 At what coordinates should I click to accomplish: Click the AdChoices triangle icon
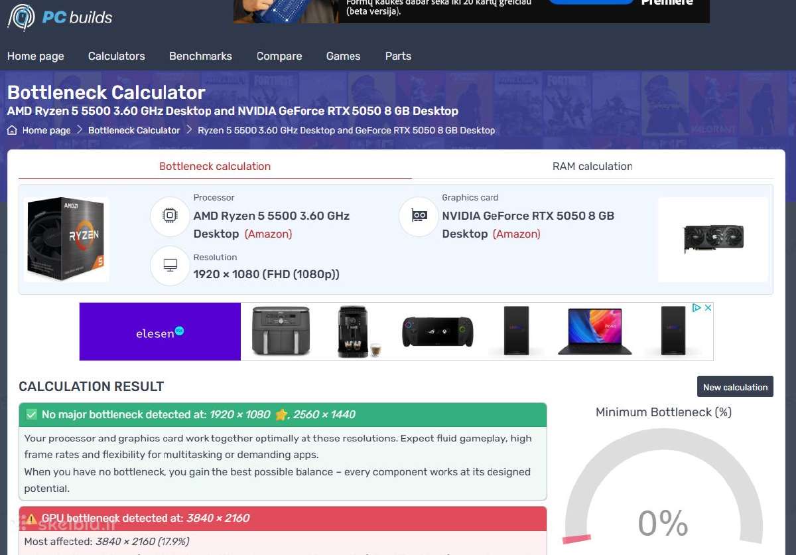click(696, 308)
